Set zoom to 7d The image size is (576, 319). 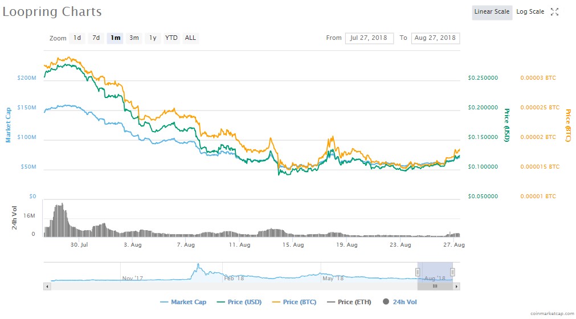96,38
